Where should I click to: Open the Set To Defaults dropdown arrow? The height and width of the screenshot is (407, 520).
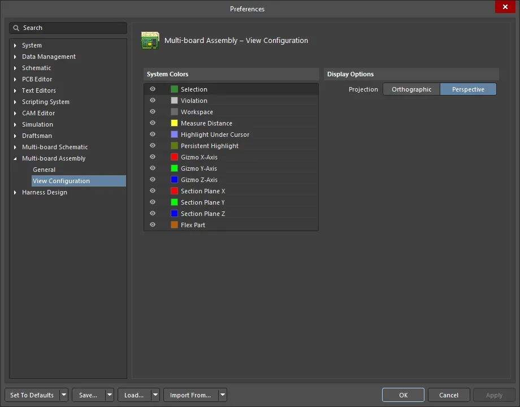pyautogui.click(x=64, y=395)
